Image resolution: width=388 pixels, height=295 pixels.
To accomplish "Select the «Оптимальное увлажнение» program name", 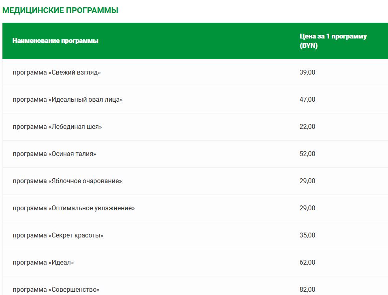I will click(x=74, y=208).
